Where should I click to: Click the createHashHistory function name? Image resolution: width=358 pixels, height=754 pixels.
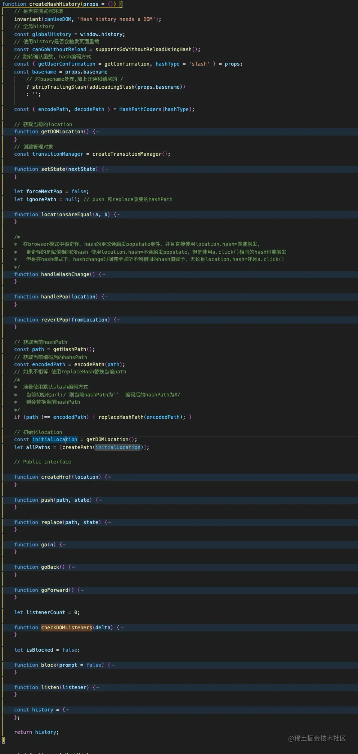(x=55, y=4)
